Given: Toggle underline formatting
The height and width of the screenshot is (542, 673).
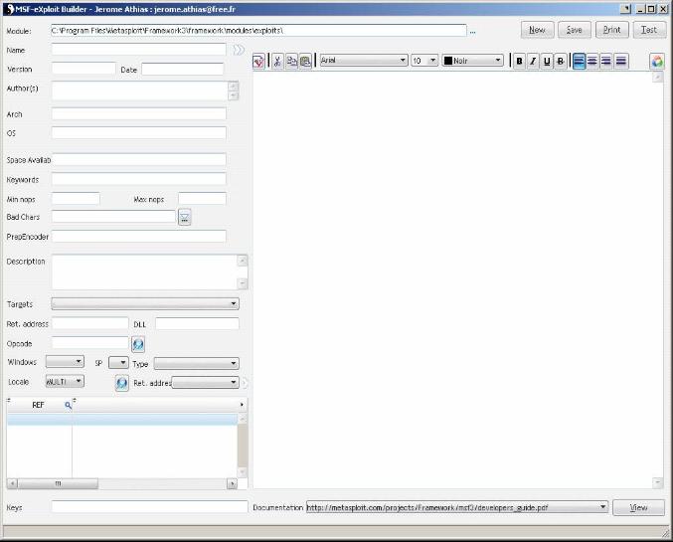Looking at the screenshot, I should pyautogui.click(x=547, y=61).
